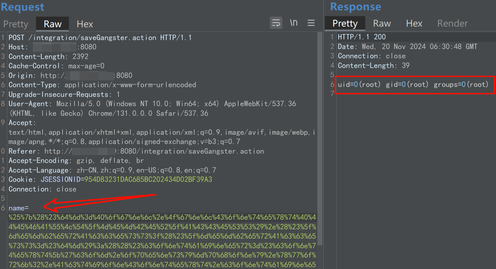The height and width of the screenshot is (269, 496).
Task: Switch to Request Pretty tab
Action: click(16, 24)
